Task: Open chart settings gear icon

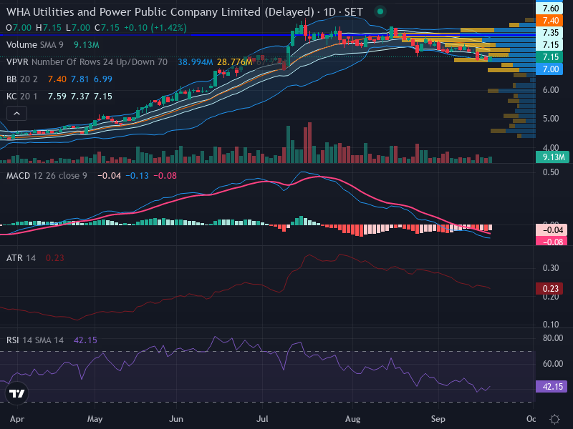Action: [x=554, y=419]
